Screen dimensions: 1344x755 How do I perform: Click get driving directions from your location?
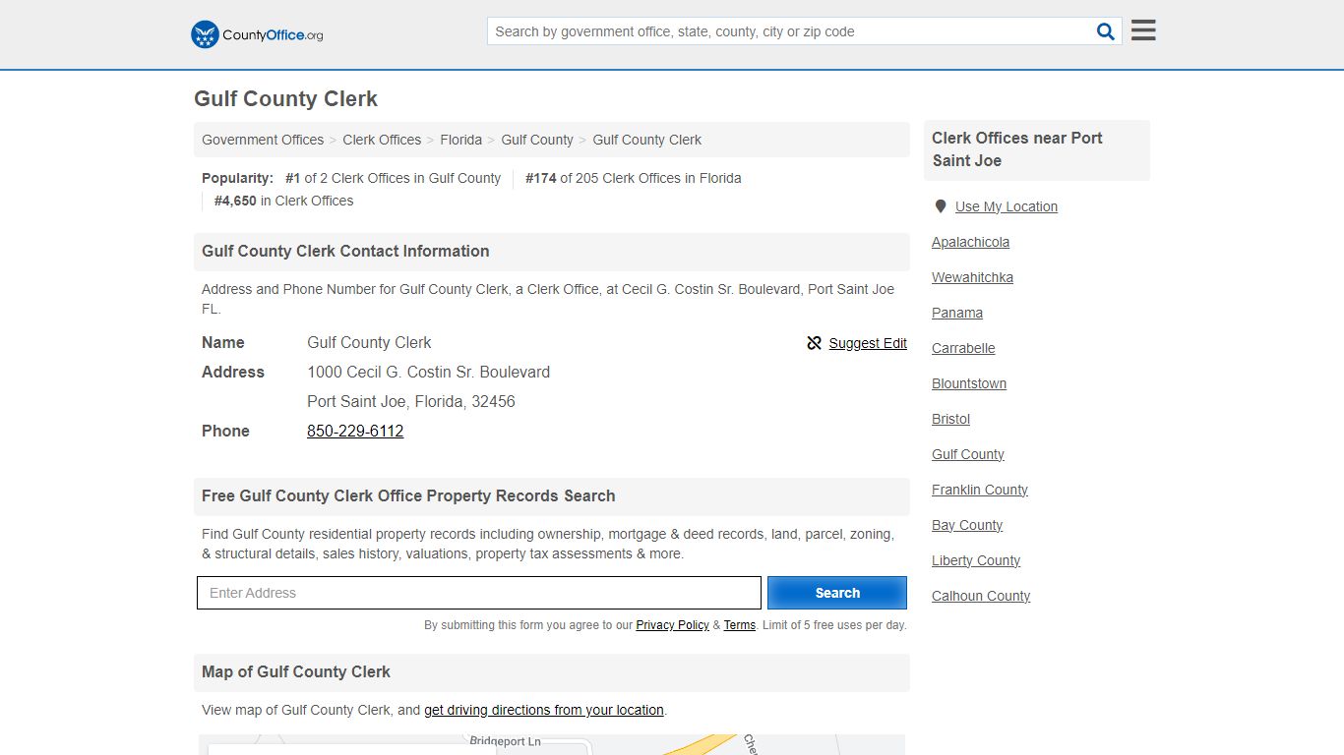click(x=544, y=710)
